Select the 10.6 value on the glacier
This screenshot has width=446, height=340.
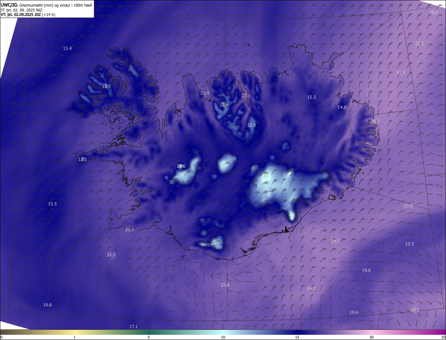coord(181,166)
